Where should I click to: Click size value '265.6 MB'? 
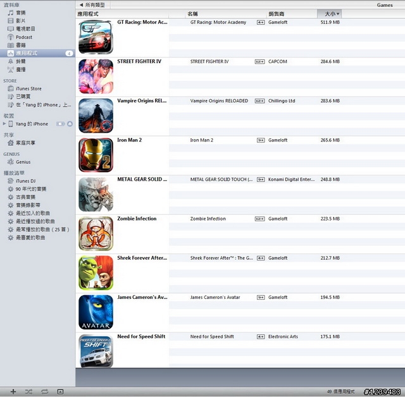pyautogui.click(x=330, y=140)
